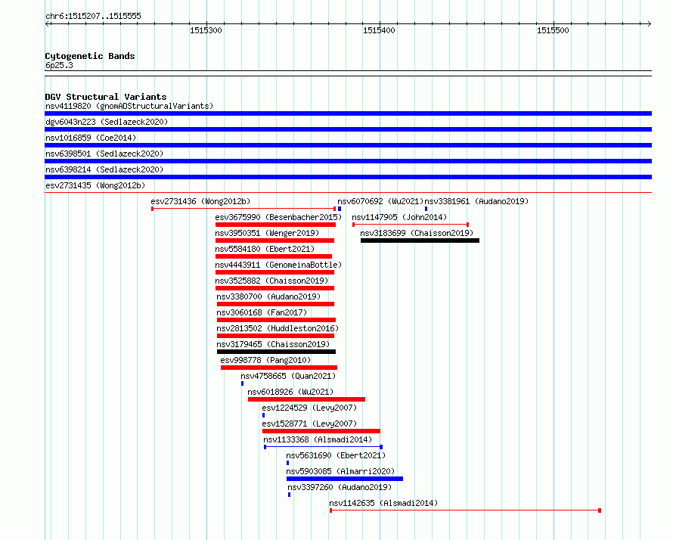Click the black bar for nsv3183699 (Chaisson2019)

420,241
